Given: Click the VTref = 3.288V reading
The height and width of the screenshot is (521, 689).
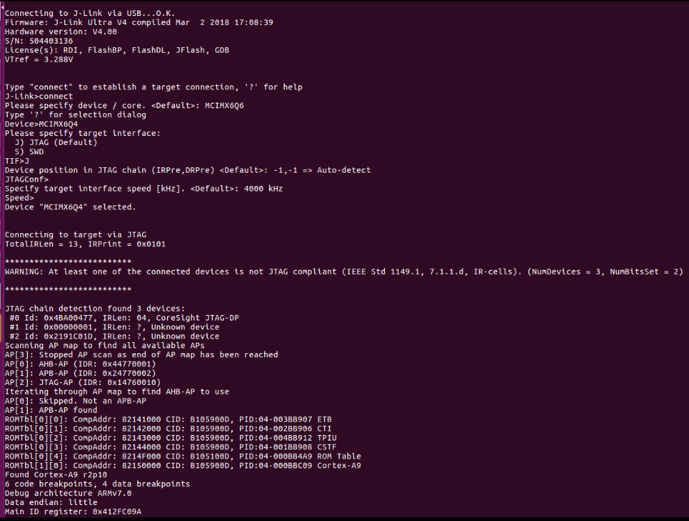Looking at the screenshot, I should tap(39, 60).
